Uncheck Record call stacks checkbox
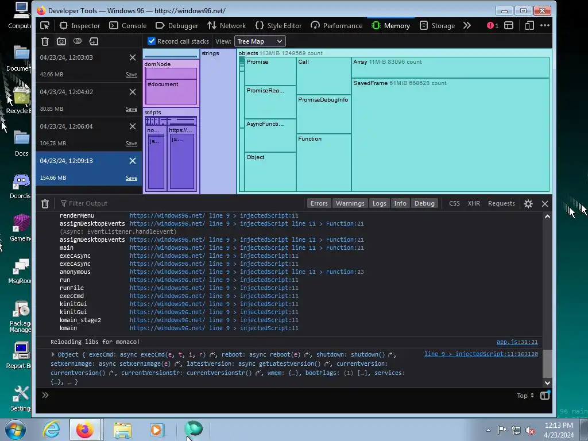Viewport: 588px width, 441px height. click(x=152, y=41)
